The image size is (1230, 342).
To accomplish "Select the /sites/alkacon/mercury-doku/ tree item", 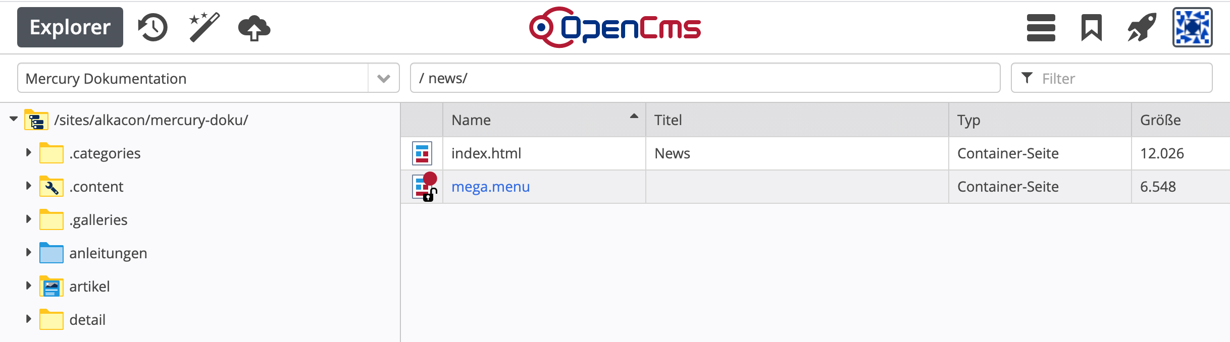I will (151, 120).
